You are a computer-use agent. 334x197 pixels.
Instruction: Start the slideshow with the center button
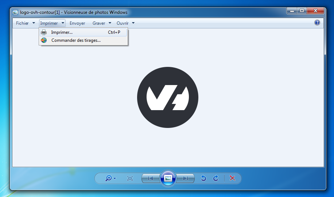(168, 178)
